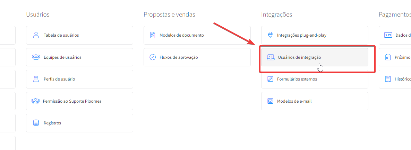Click the database icon next to Registros
Image resolution: width=411 pixels, height=150 pixels.
[x=36, y=123]
